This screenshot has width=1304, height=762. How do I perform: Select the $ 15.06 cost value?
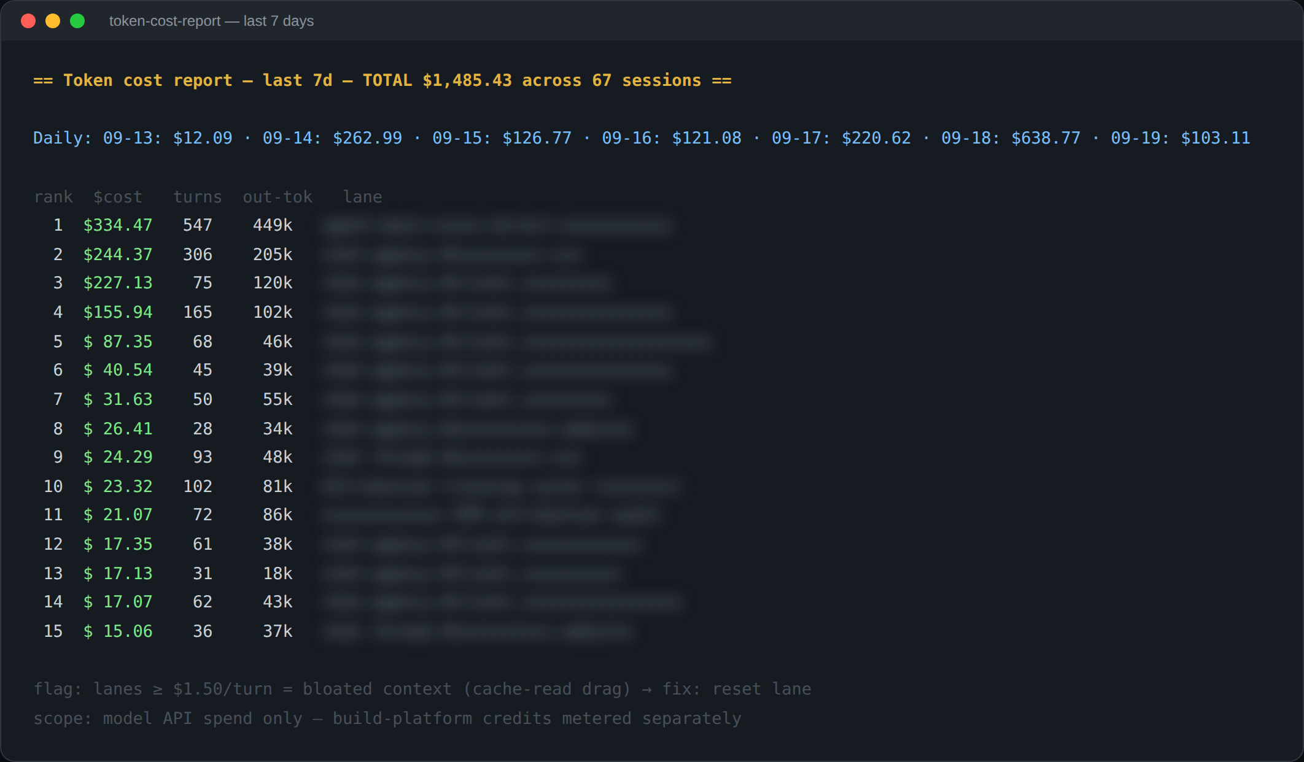(x=118, y=631)
